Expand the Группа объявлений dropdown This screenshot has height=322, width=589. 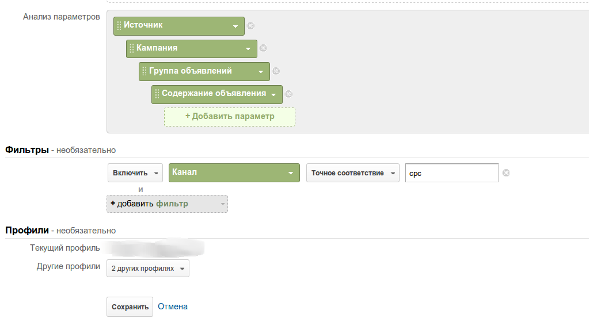pos(261,72)
